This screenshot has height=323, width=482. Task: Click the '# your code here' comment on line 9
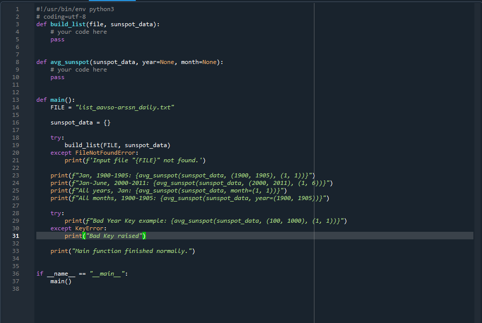[x=79, y=70]
